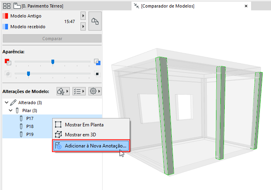This screenshot has width=271, height=190.
Task: Click the large leaning column in 3D view
Action: (x=164, y=116)
